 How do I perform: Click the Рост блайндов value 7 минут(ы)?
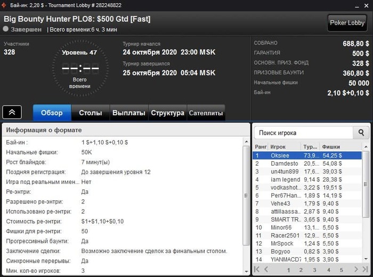point(95,162)
